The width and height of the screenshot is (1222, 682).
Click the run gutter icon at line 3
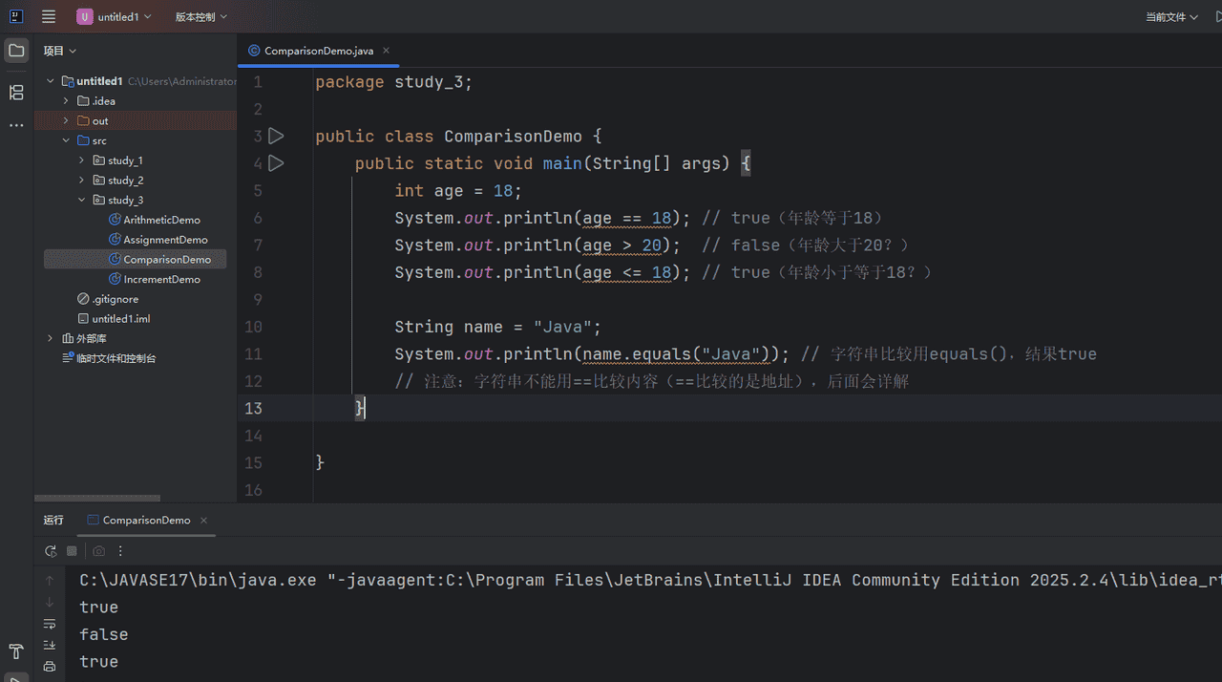point(276,137)
